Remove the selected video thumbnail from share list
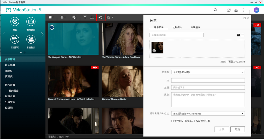The height and width of the screenshot is (139, 264). (x=154, y=51)
